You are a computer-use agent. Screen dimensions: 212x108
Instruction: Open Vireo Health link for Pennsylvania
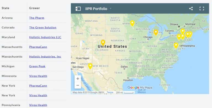point(38,105)
